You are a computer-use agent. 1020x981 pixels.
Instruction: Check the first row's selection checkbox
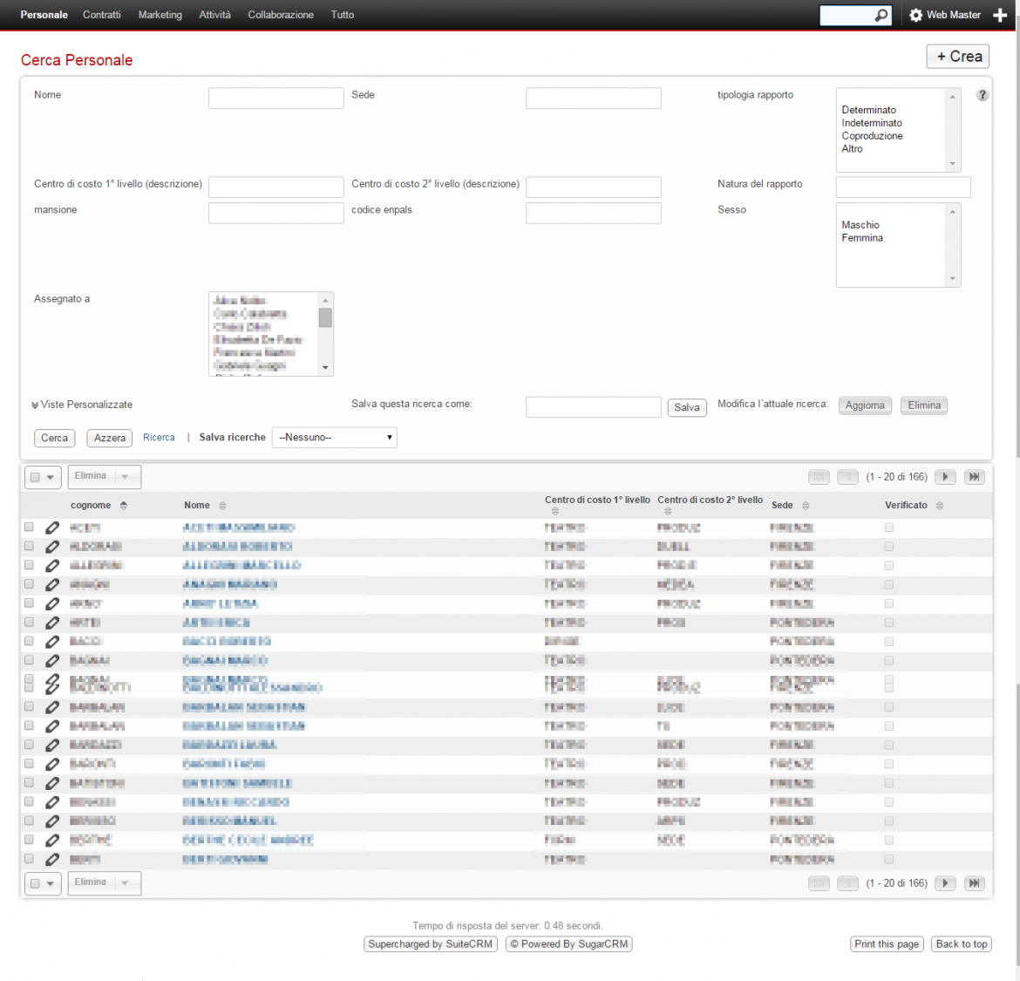coord(29,527)
